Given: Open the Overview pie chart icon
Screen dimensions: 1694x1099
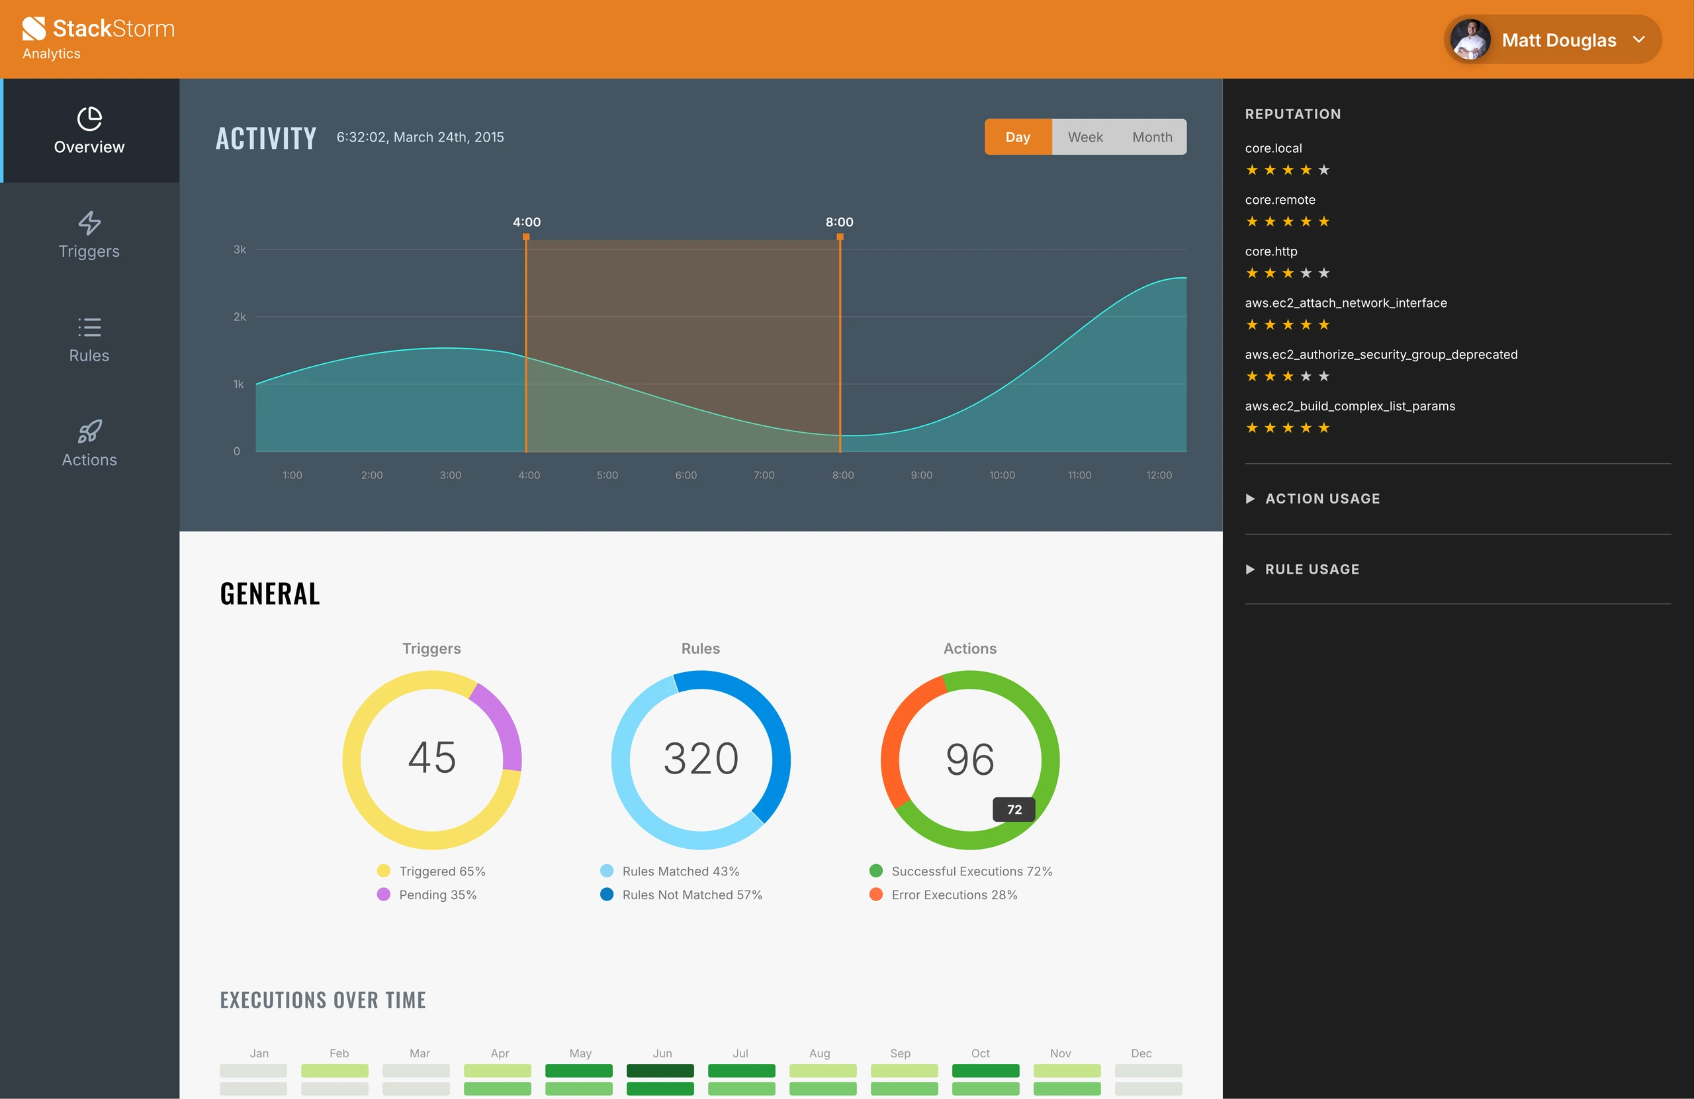Looking at the screenshot, I should pyautogui.click(x=90, y=119).
